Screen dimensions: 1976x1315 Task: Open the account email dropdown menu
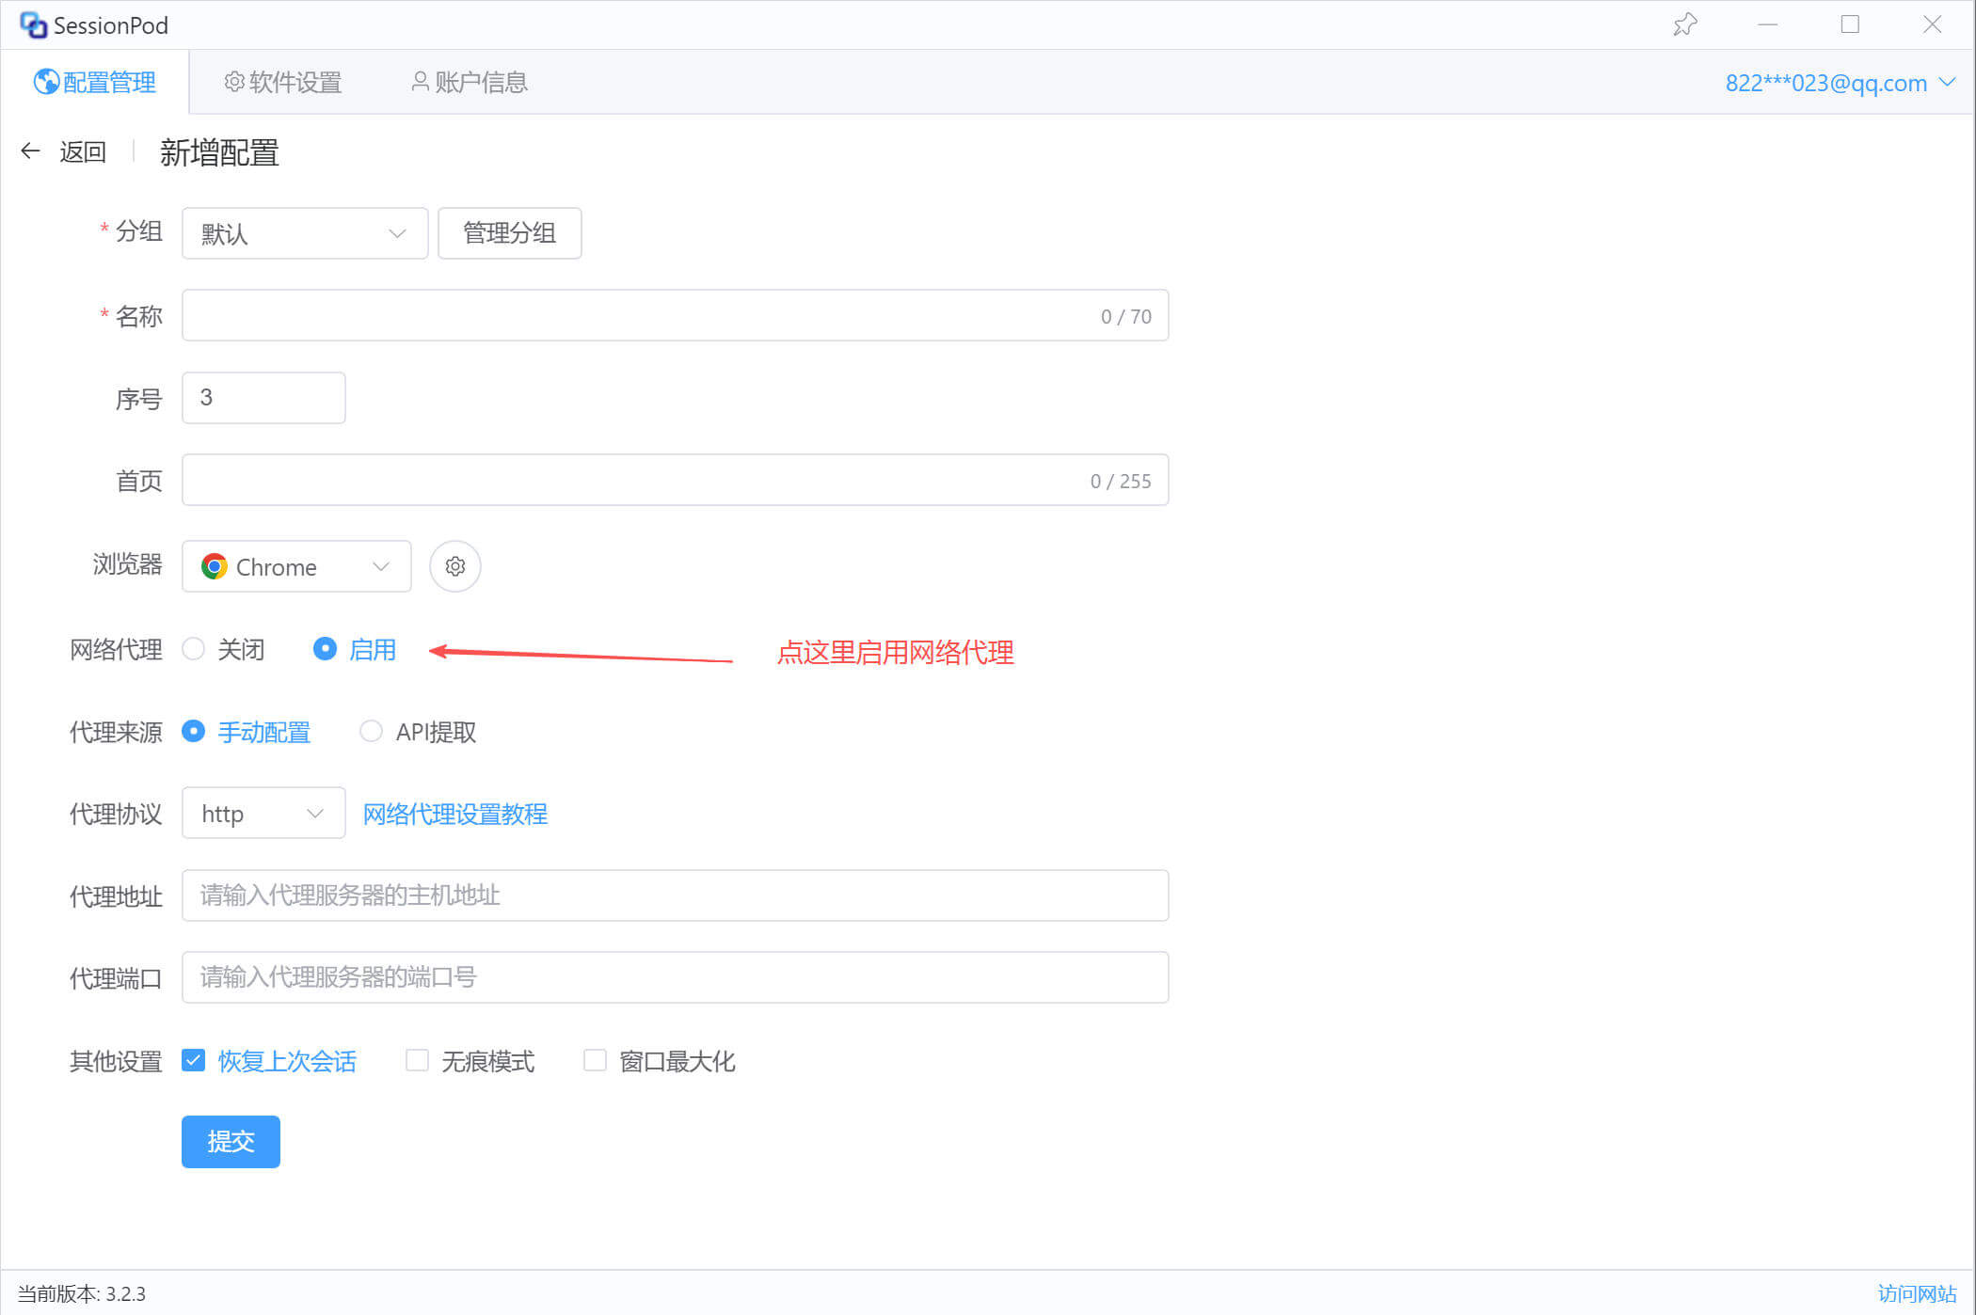pos(1840,83)
